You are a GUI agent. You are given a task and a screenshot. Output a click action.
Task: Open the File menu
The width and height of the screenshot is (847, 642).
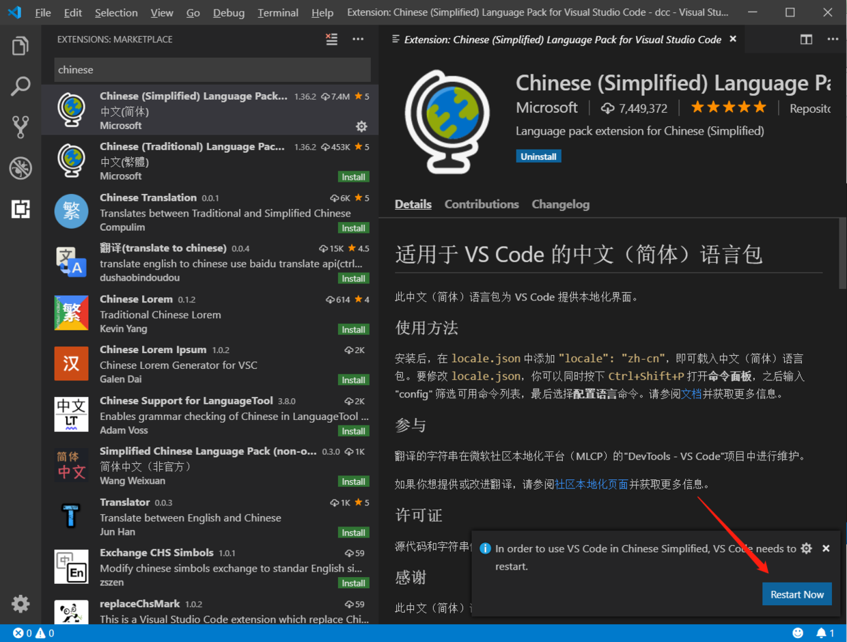point(43,12)
